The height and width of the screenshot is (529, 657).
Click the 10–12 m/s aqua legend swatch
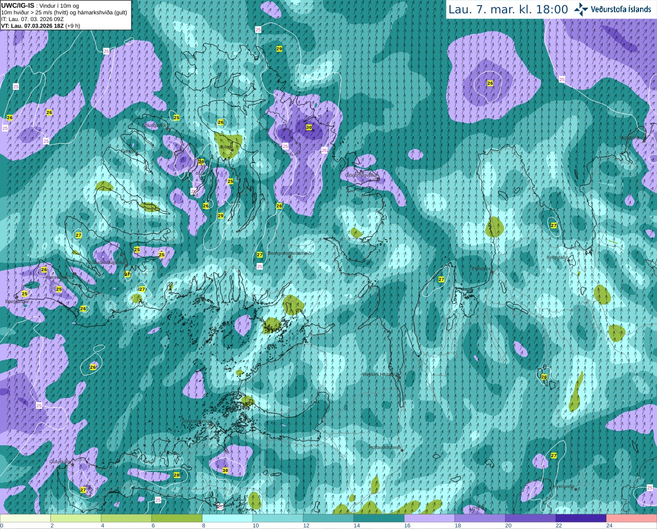pos(278,518)
